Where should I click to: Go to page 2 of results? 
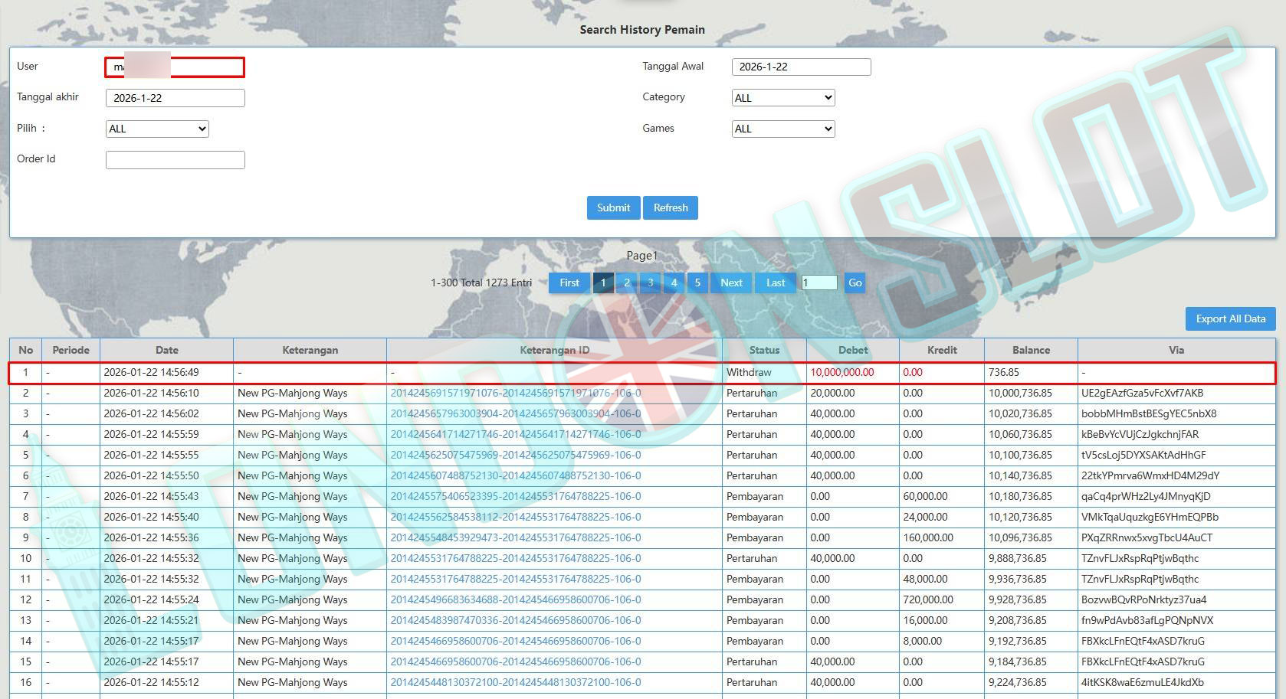point(627,283)
